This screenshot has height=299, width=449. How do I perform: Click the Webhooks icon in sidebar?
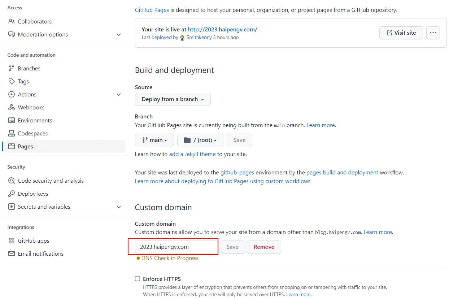click(x=12, y=107)
